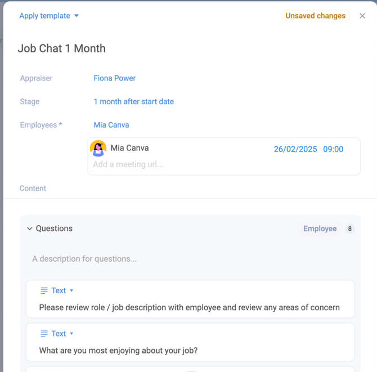Close the appraisal dialog
Viewport: 377px width, 372px height.
point(362,16)
